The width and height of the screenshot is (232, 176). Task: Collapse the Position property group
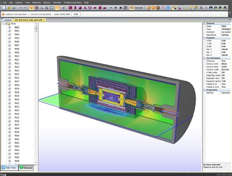click(x=204, y=38)
